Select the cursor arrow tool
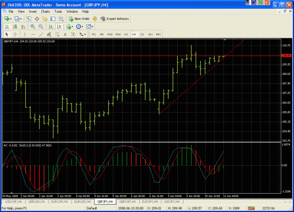This screenshot has height=212, width=294. 7,34
